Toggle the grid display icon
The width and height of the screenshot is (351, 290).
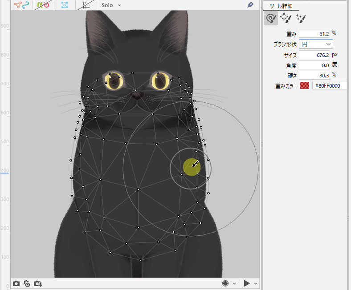(x=85, y=5)
